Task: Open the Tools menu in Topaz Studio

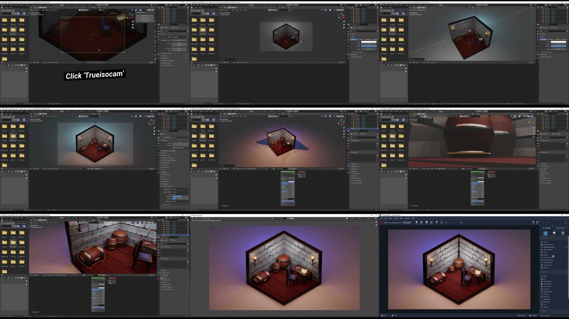Action: coord(396,218)
